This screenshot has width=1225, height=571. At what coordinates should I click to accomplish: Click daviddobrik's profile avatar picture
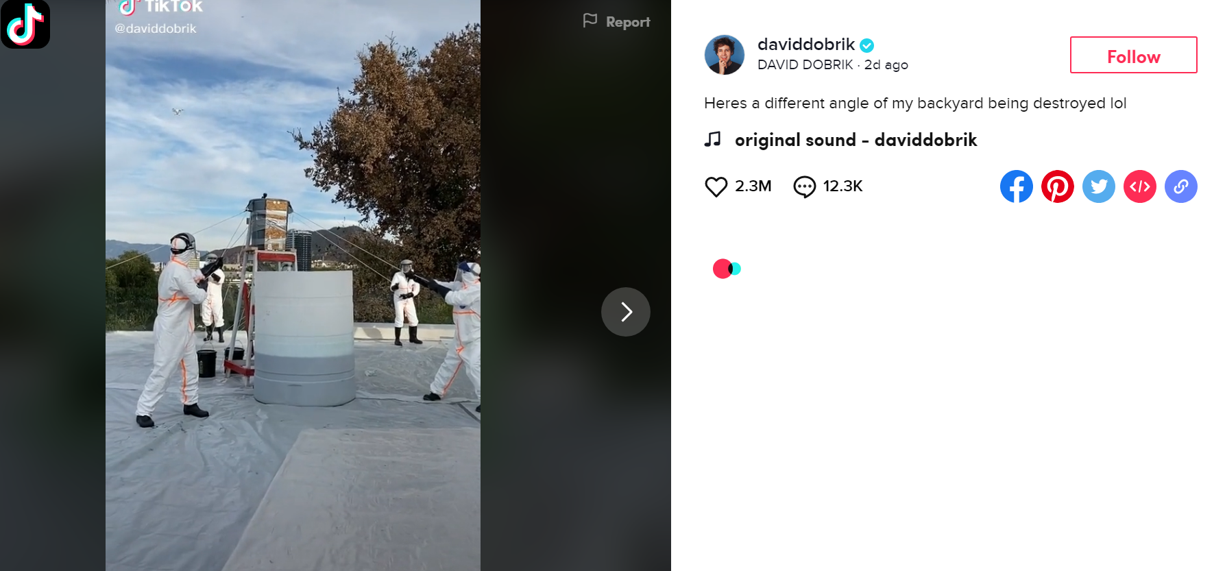click(x=725, y=55)
